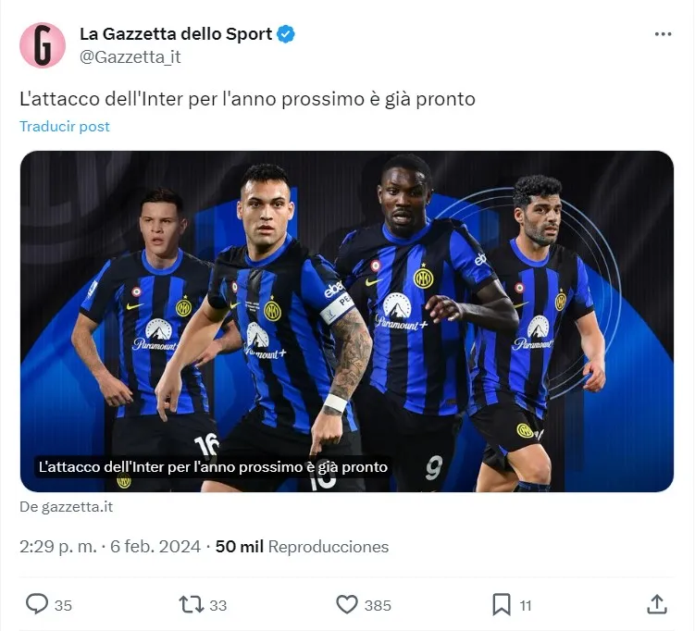Share the post via the upload arrow icon
The height and width of the screenshot is (631, 695).
coord(657,604)
